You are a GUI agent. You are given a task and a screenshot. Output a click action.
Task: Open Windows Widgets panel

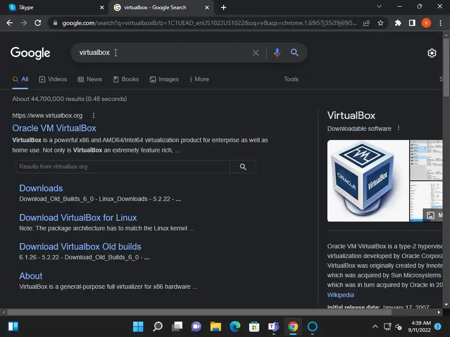click(13, 326)
